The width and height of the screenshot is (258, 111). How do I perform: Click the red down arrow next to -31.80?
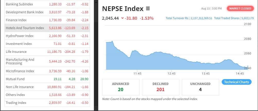pos(122,18)
